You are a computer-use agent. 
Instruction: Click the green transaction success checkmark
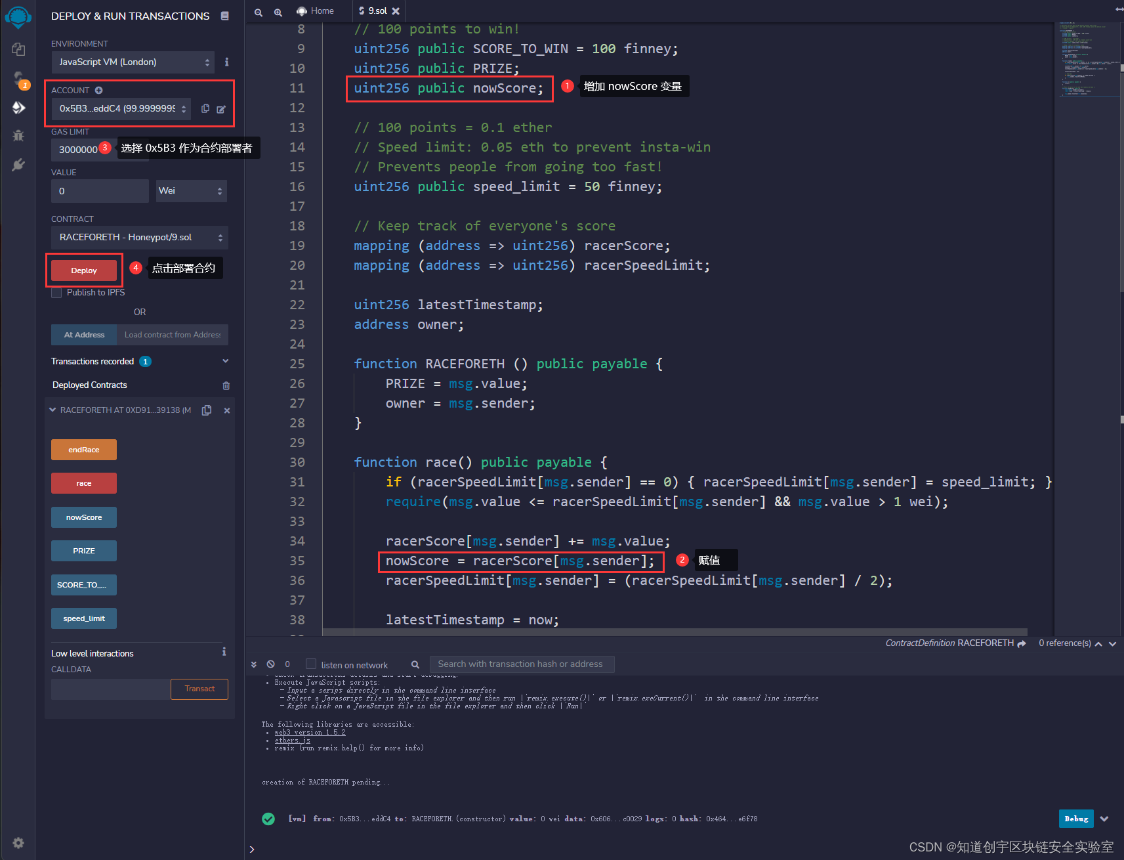tap(268, 819)
